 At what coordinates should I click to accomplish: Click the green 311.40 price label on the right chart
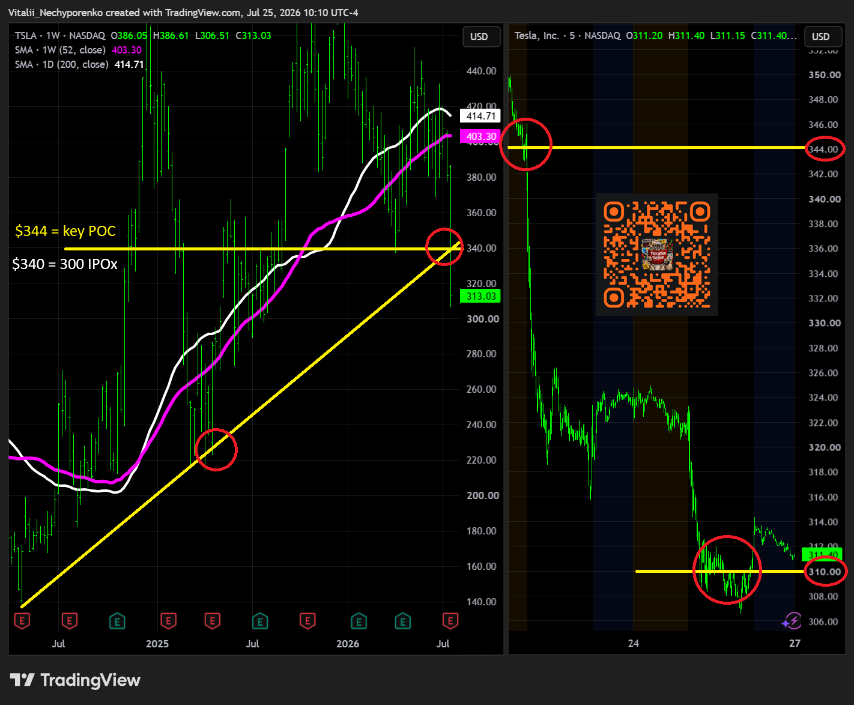tap(822, 555)
